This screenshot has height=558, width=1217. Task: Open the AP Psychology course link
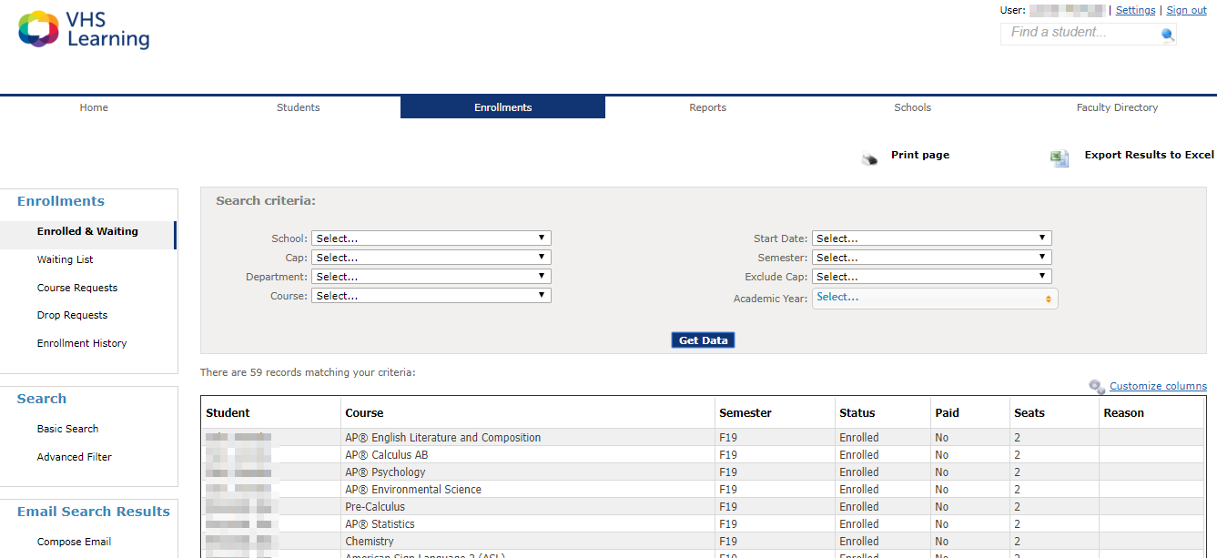click(385, 472)
